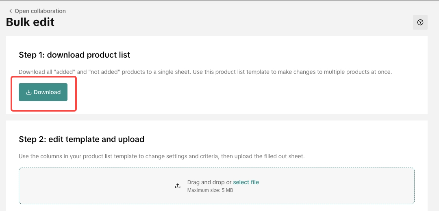The height and width of the screenshot is (211, 439).
Task: Click the "Maximum size: 5 MB" note
Action: coord(210,190)
